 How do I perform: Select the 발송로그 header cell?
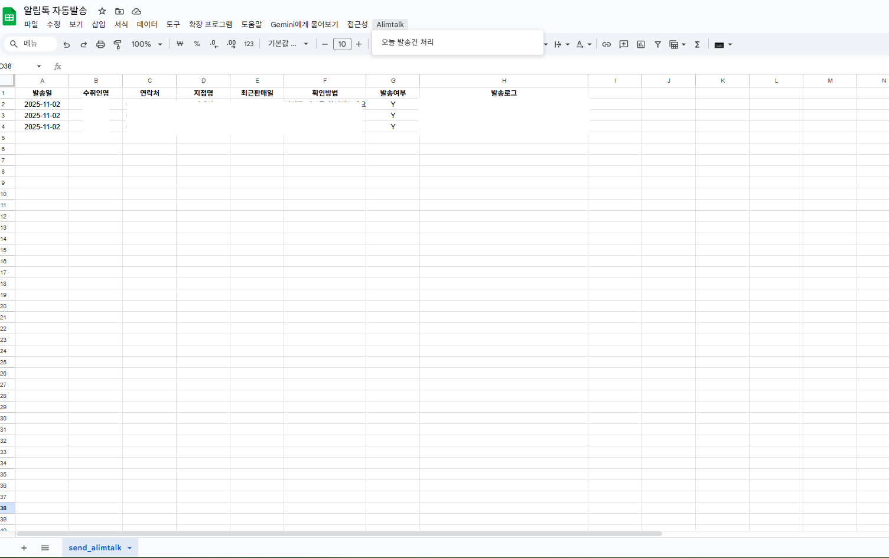(503, 93)
